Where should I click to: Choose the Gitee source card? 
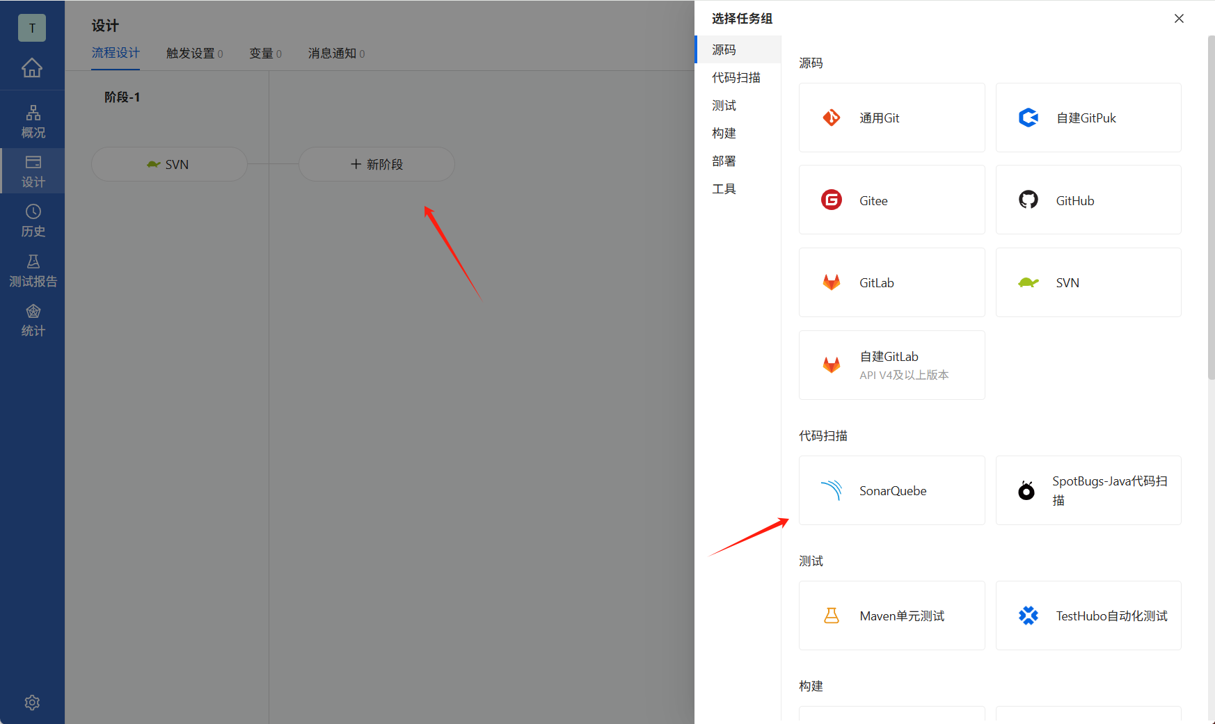(x=892, y=200)
